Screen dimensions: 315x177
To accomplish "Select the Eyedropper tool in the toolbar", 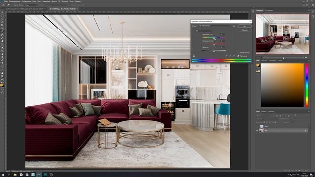I will tap(2, 31).
